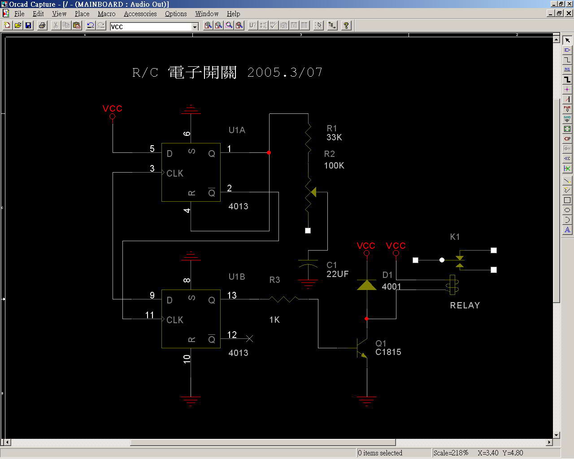Select the Place Text tool

567,230
